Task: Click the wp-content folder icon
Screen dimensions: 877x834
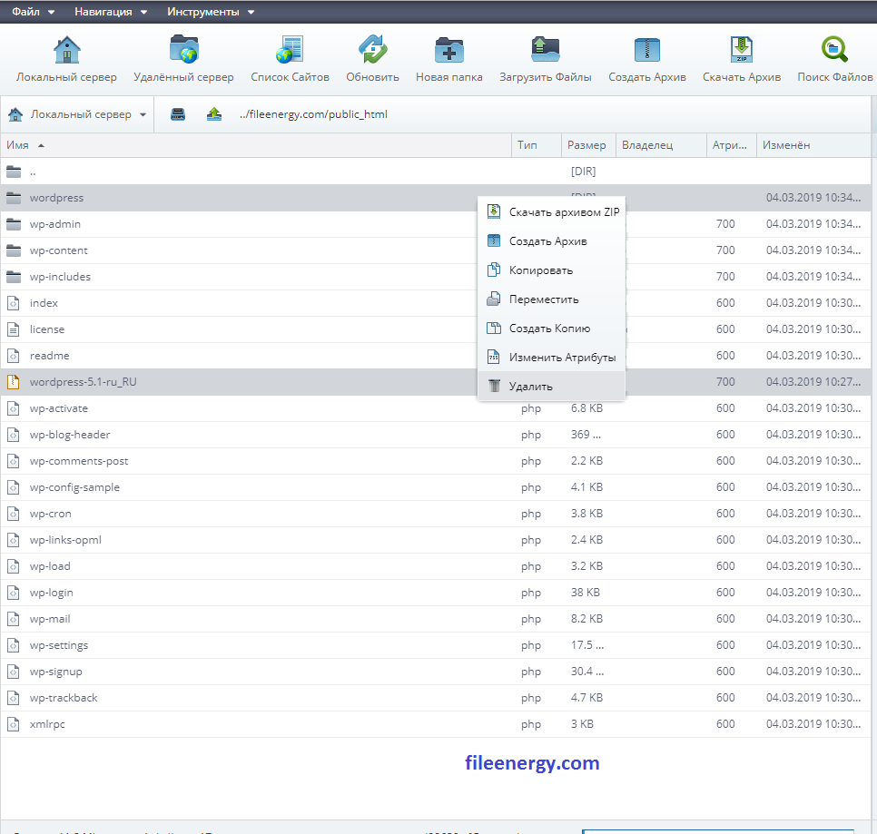Action: pos(14,250)
